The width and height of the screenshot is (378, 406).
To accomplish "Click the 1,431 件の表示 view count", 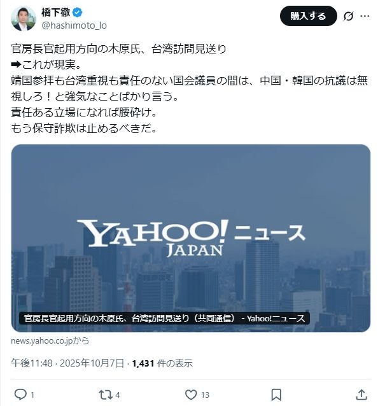I will coord(162,363).
